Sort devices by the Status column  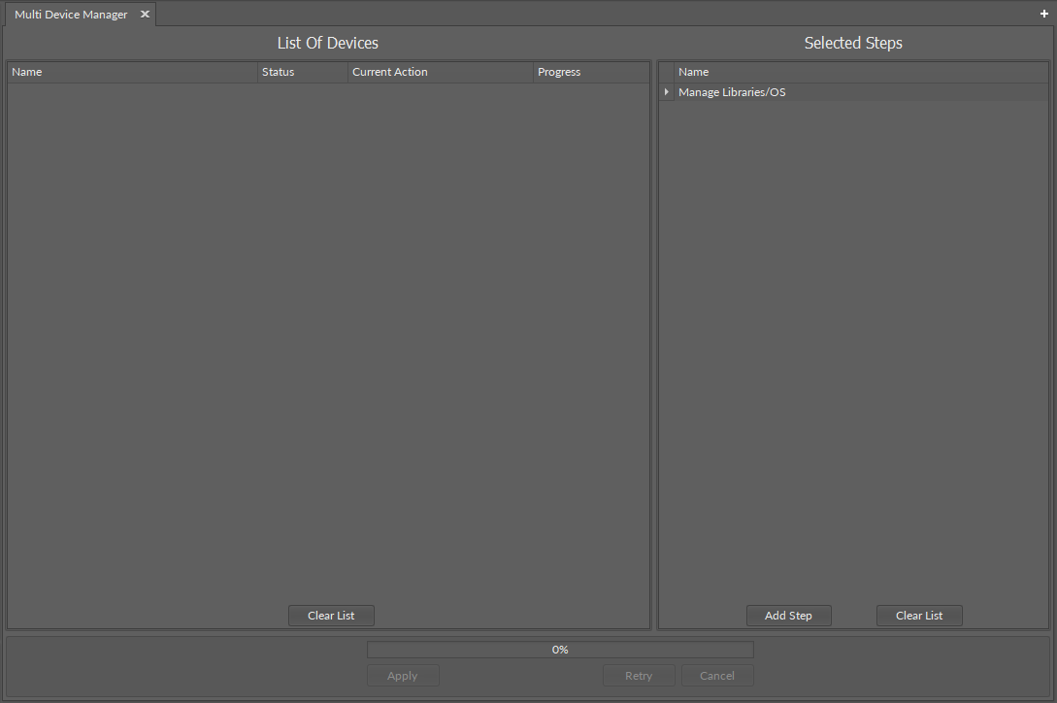(x=301, y=71)
